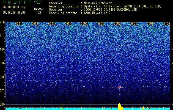Click the Receiving antenna label

coord(63,13)
